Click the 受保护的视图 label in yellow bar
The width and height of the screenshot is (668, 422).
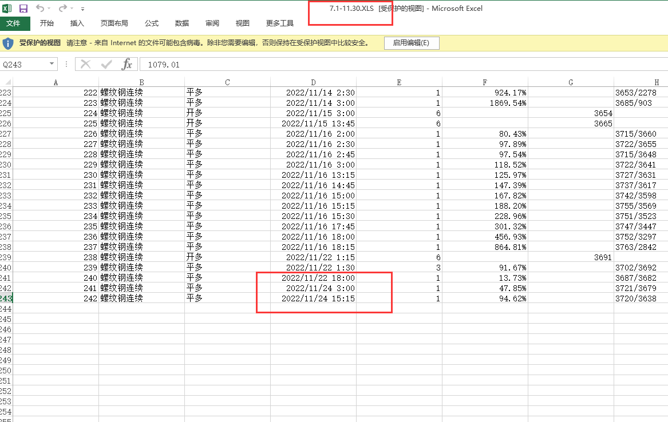(40, 43)
